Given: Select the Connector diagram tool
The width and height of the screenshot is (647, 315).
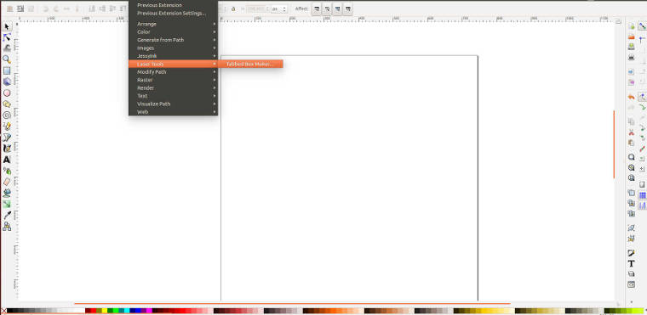Looking at the screenshot, I should tap(7, 226).
